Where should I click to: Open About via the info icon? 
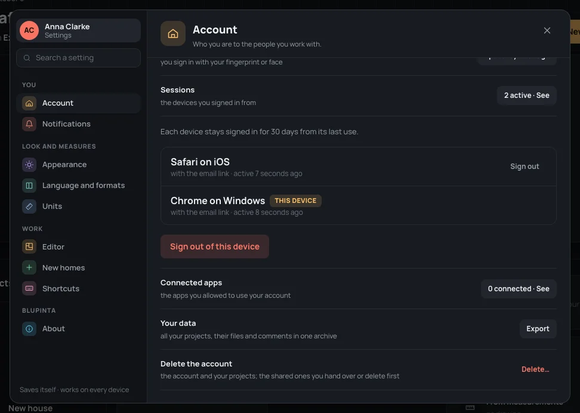pyautogui.click(x=29, y=329)
